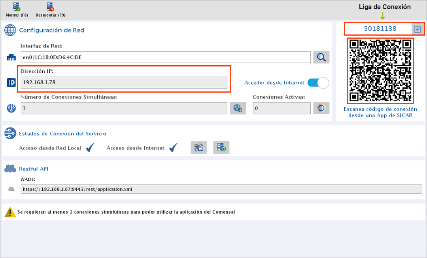427x258 pixels.
Task: Copy connection link with the chain icon
Action: click(417, 29)
